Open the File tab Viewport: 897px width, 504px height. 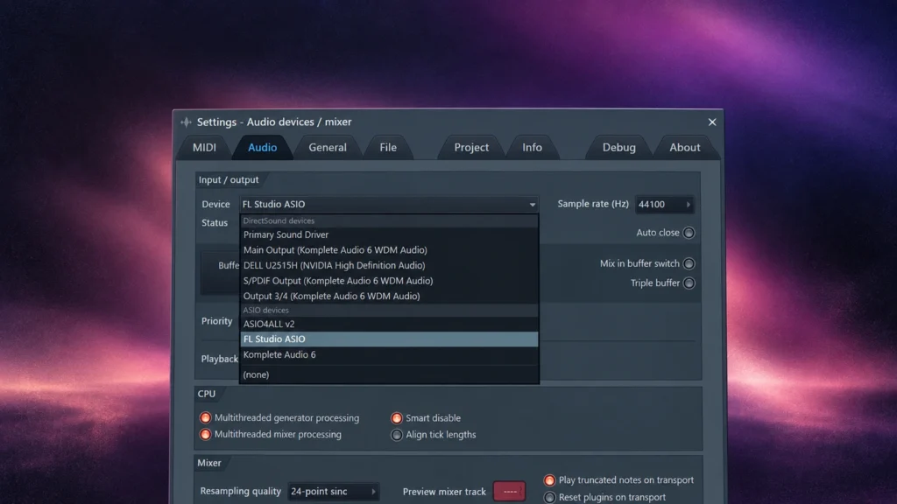tap(388, 147)
